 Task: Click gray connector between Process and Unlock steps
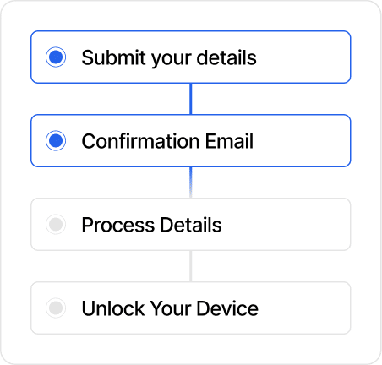(191, 266)
